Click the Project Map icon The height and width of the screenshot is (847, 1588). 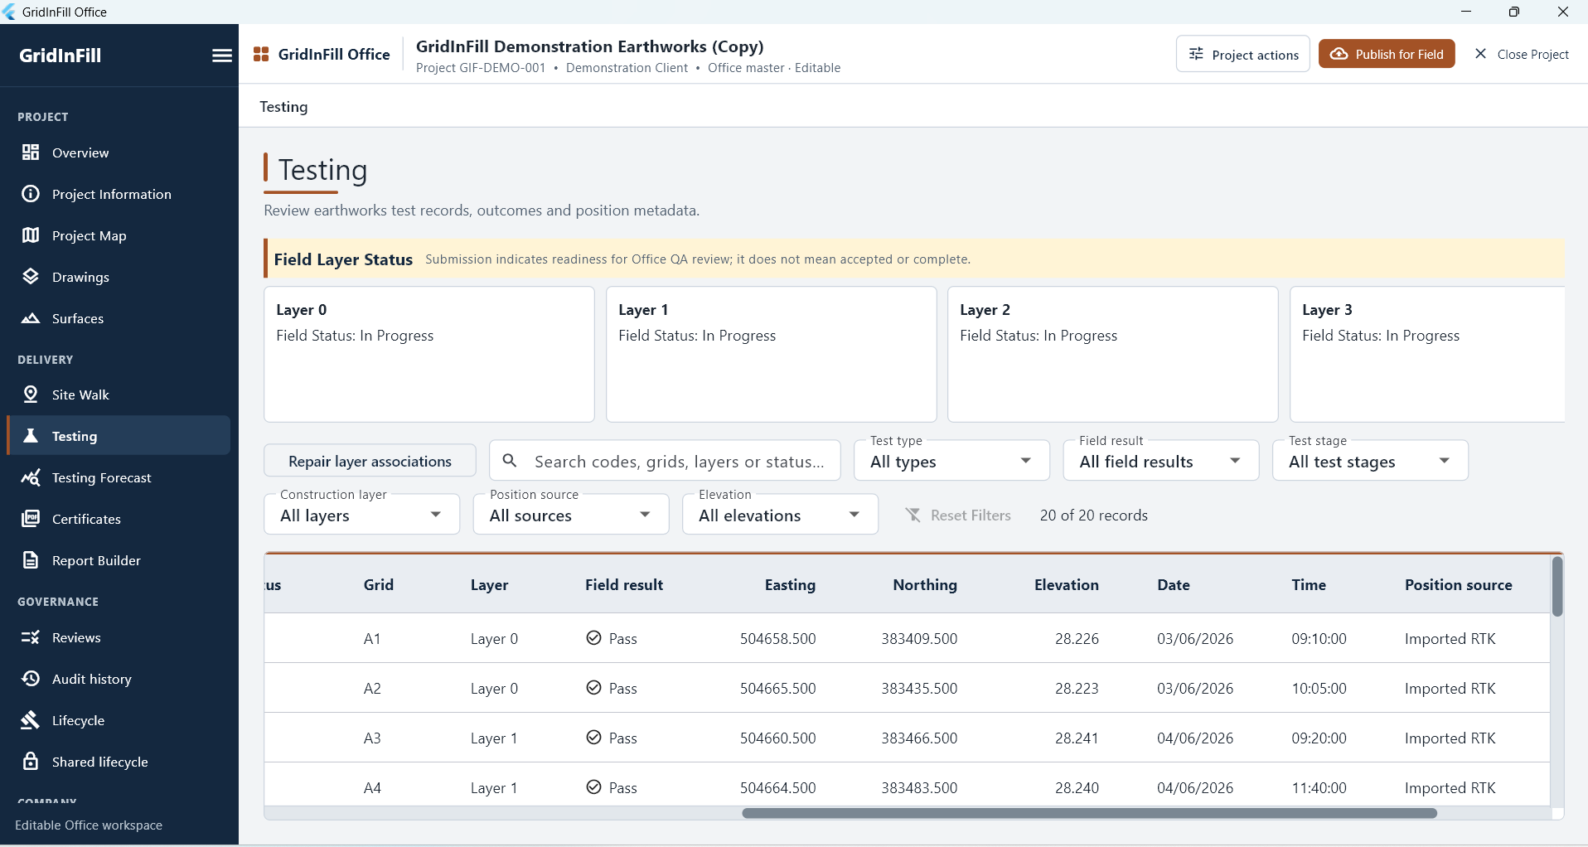coord(31,235)
